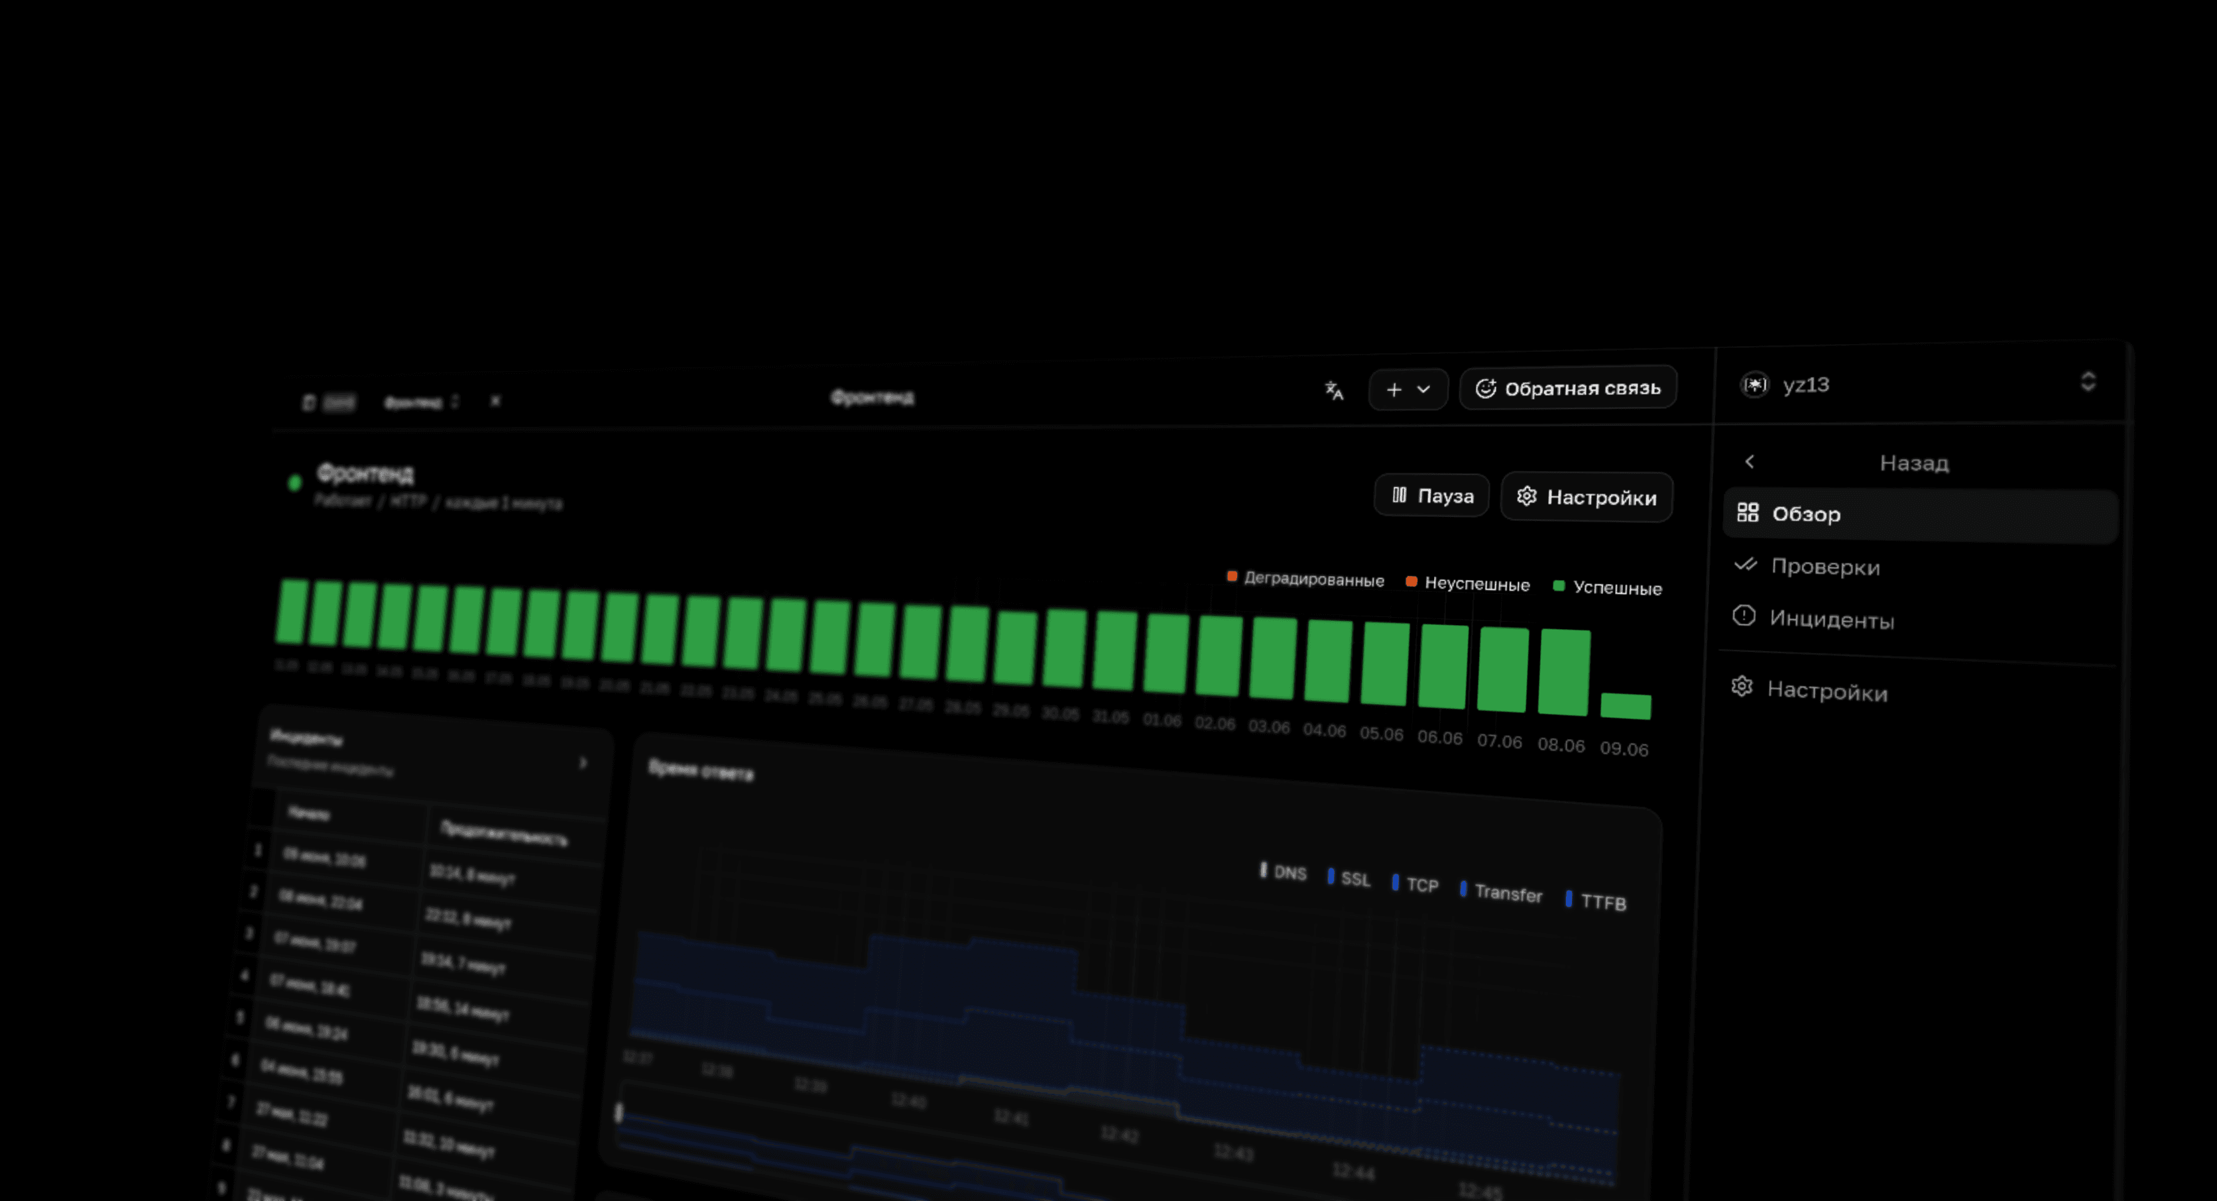Click the 12:41 time axis label
Screen dimensions: 2217x1201
[1011, 1117]
